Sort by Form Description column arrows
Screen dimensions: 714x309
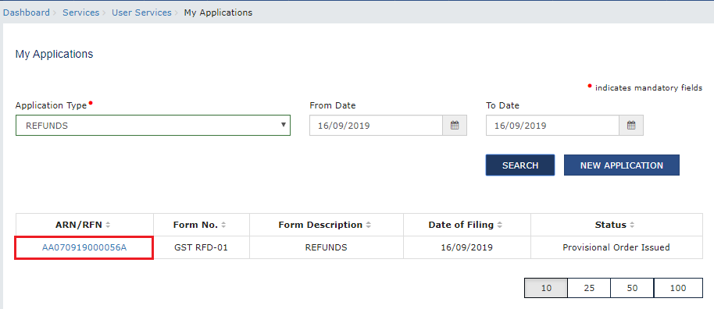[x=369, y=225]
